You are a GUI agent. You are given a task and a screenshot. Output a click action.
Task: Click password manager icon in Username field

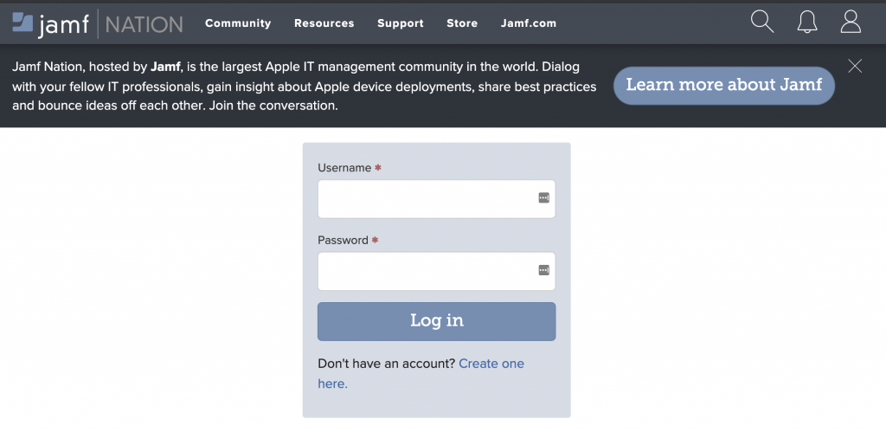[543, 198]
